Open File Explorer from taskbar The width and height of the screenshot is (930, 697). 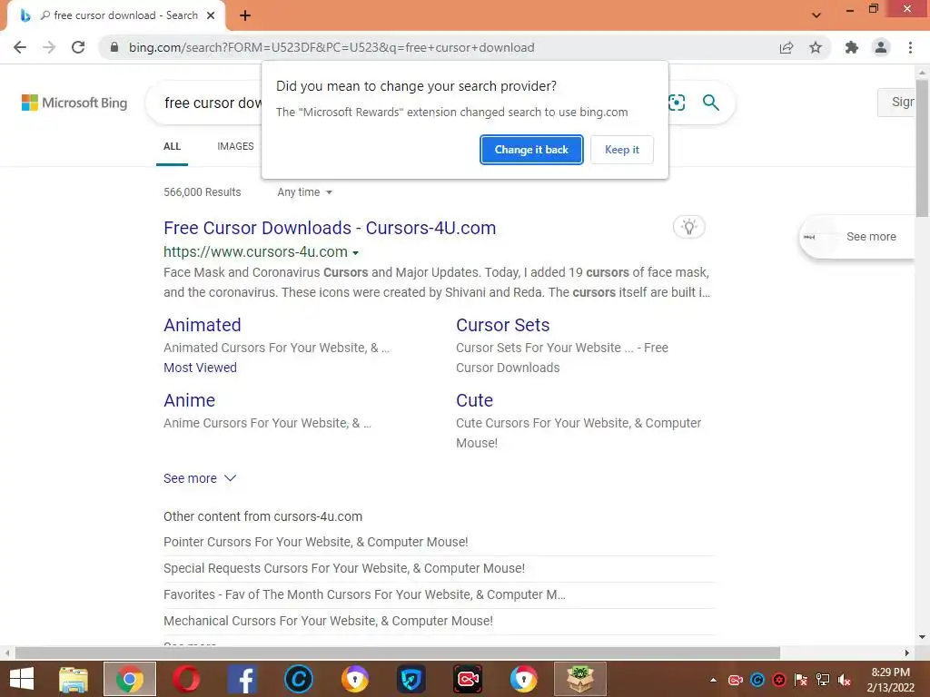click(x=74, y=679)
